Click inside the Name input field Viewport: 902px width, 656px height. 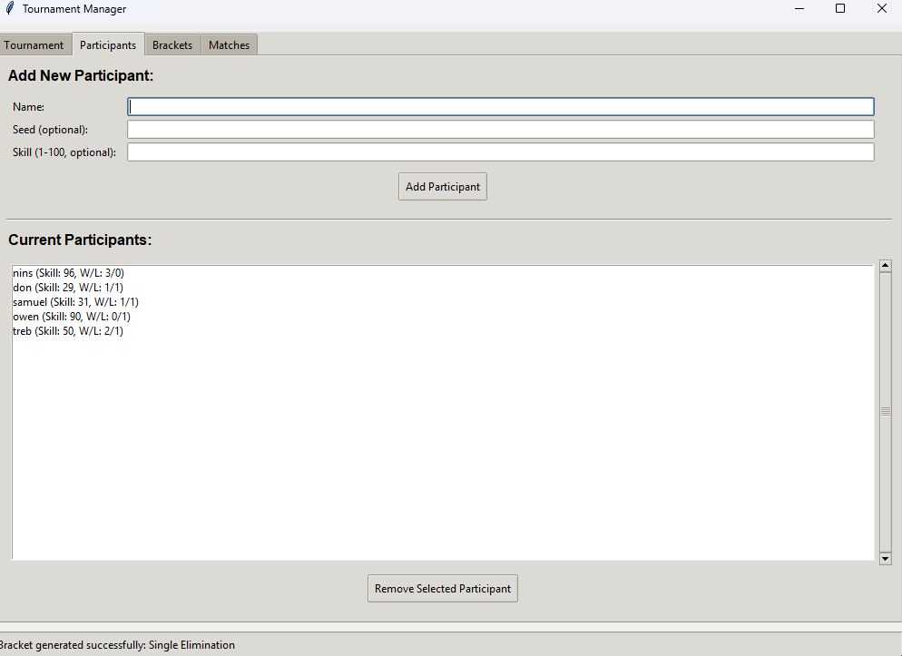tap(499, 106)
